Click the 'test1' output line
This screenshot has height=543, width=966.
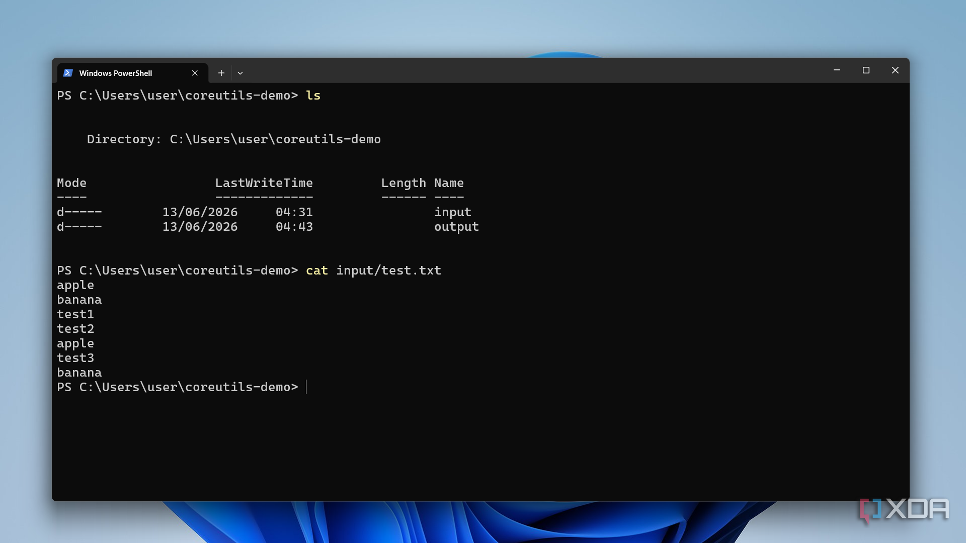(75, 314)
